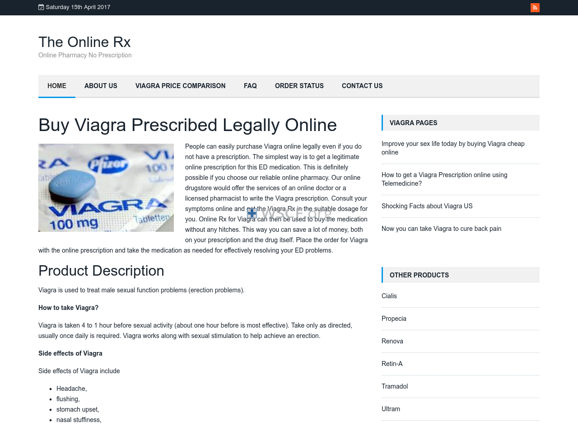This screenshot has height=427, width=578.
Task: Click the 'How to take Viagra?' subheading
Action: 68,308
